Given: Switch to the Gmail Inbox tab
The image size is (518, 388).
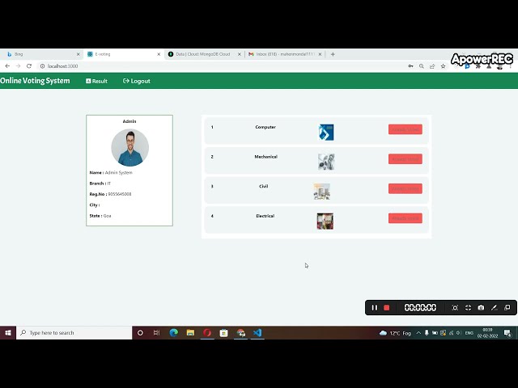Looking at the screenshot, I should click(285, 54).
